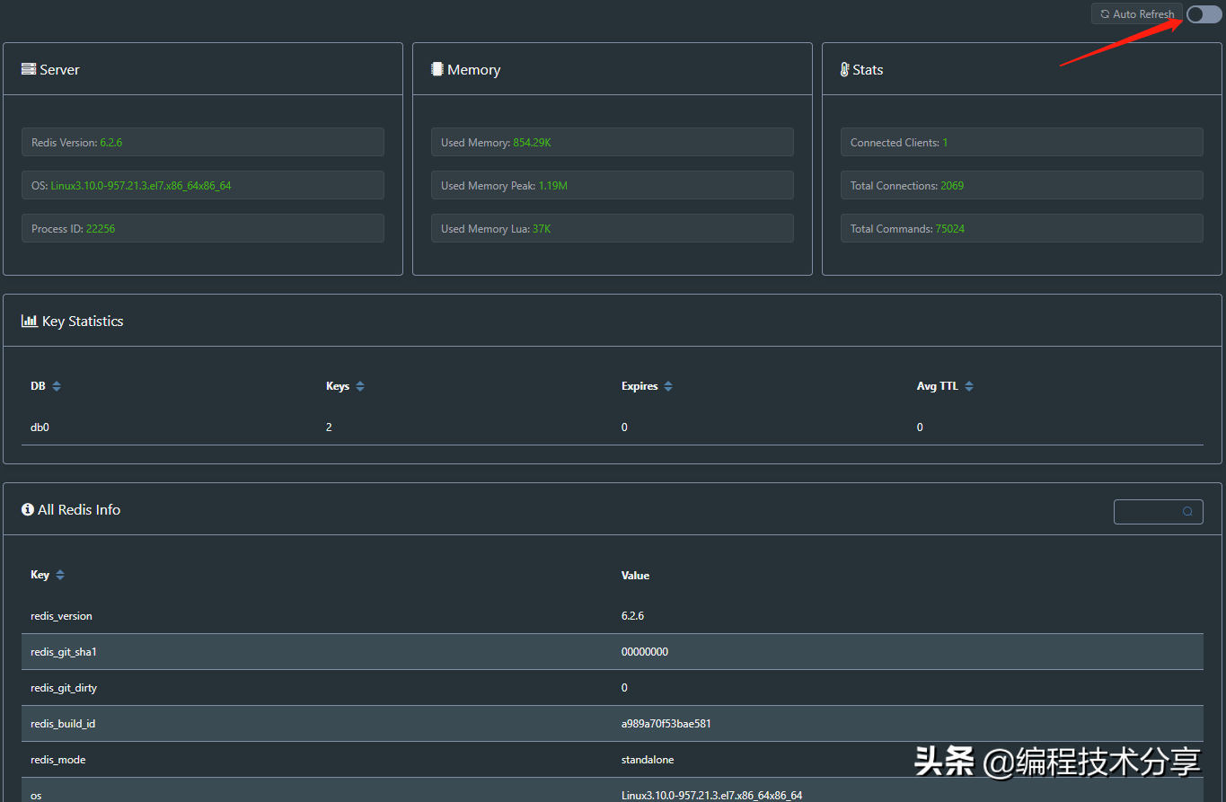Click the 00000000 value cell
Screen dimensions: 1226x802
645,652
